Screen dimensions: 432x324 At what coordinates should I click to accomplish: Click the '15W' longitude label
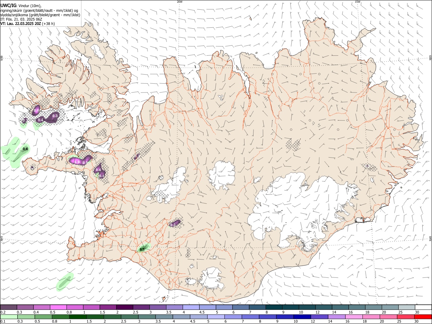coord(357,2)
